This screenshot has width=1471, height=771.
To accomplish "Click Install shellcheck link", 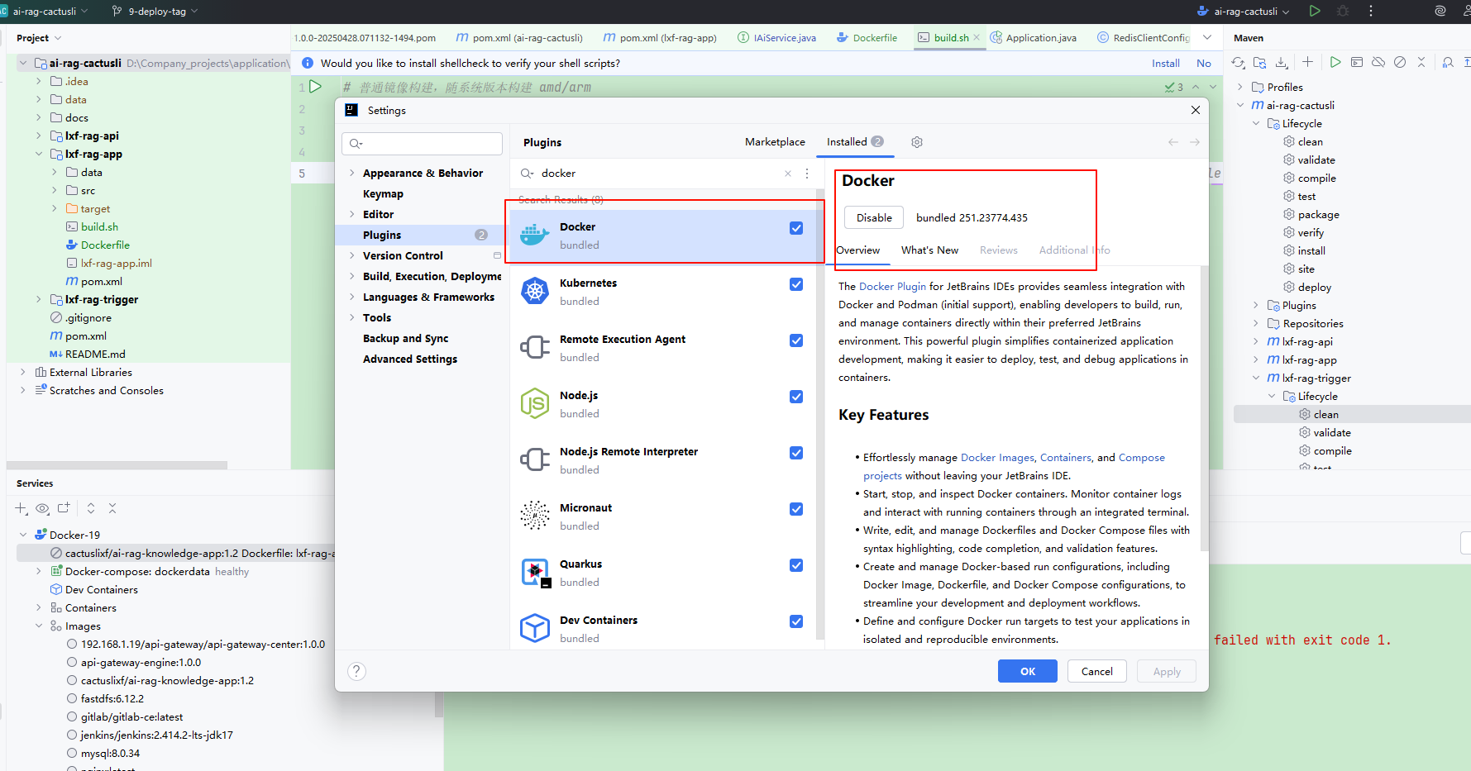I will click(1166, 64).
